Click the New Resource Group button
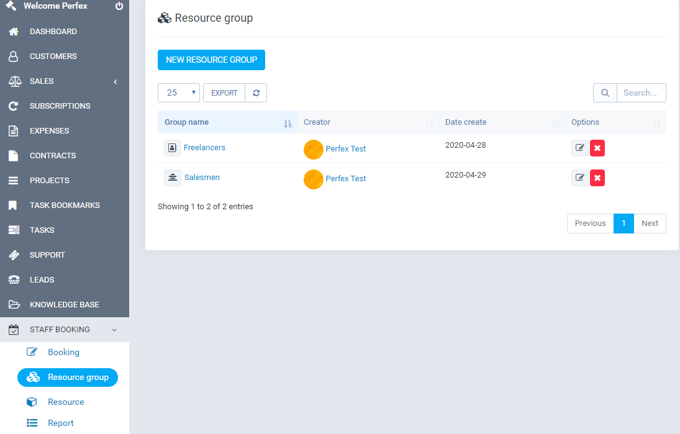680x434 pixels. pyautogui.click(x=211, y=60)
